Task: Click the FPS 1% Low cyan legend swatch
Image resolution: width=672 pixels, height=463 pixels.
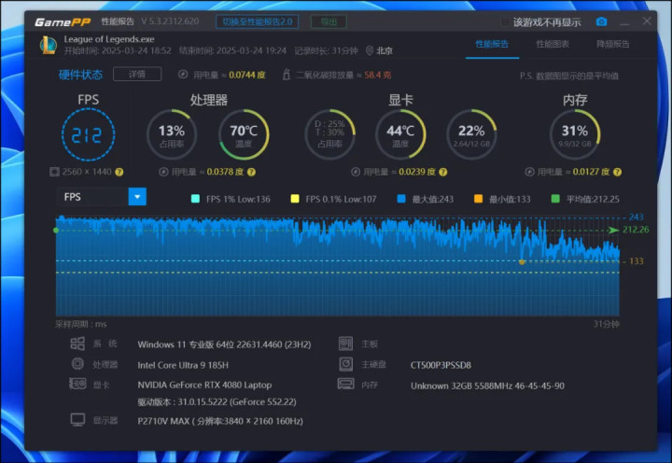Action: tap(195, 199)
